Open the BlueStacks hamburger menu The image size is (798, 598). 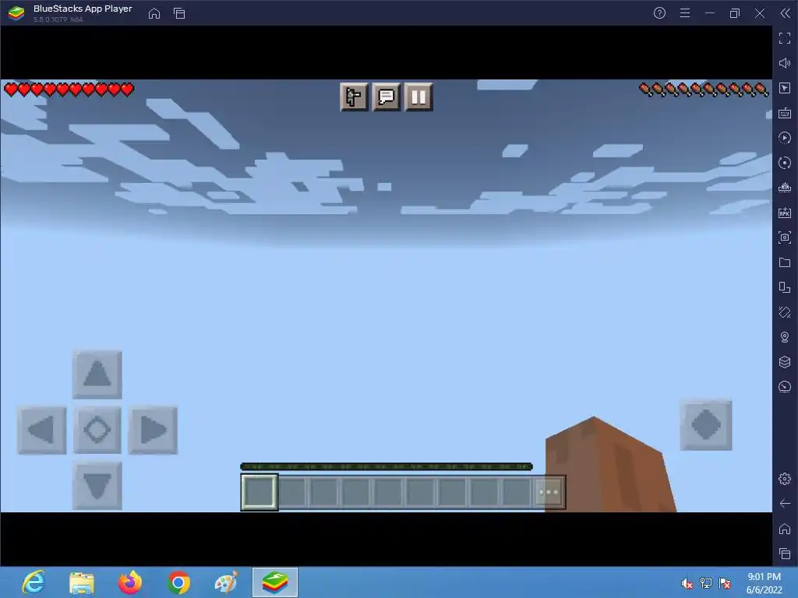(685, 13)
